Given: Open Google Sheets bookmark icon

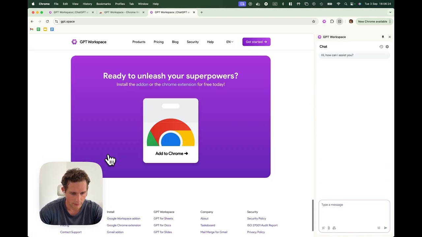Looking at the screenshot, I should tap(38, 29).
